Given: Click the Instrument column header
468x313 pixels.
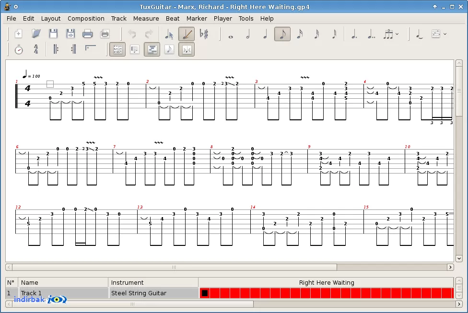Looking at the screenshot, I should point(153,283).
